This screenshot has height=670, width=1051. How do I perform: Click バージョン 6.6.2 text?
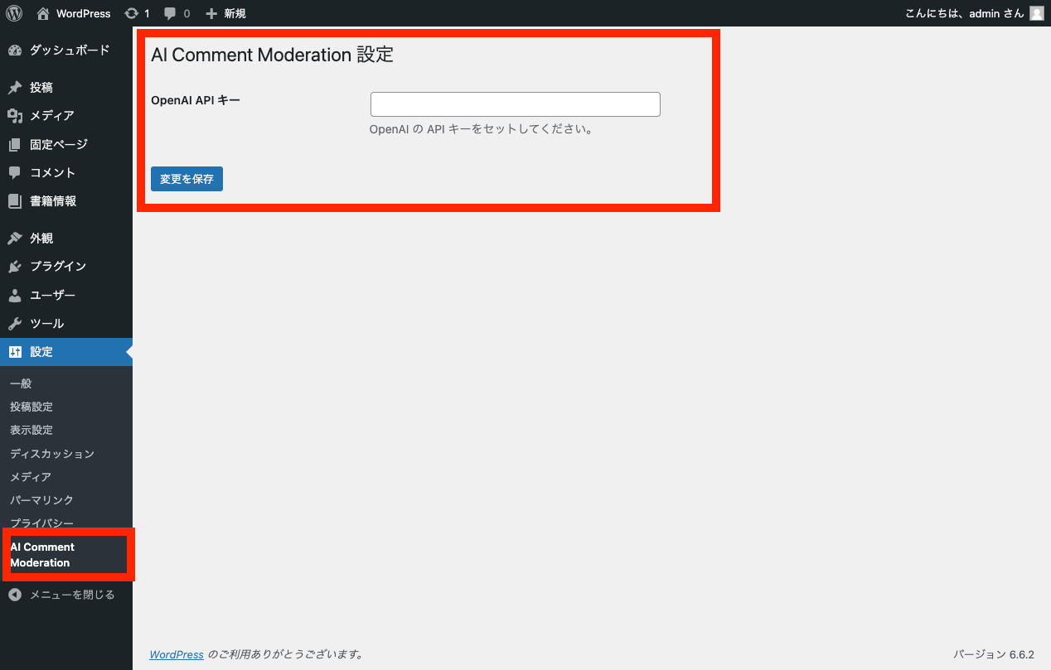coord(994,654)
